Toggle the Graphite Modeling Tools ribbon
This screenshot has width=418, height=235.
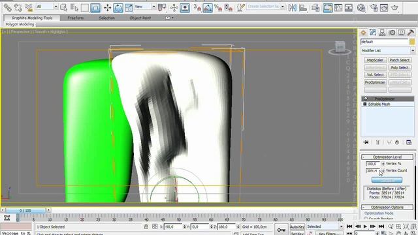click(328, 8)
